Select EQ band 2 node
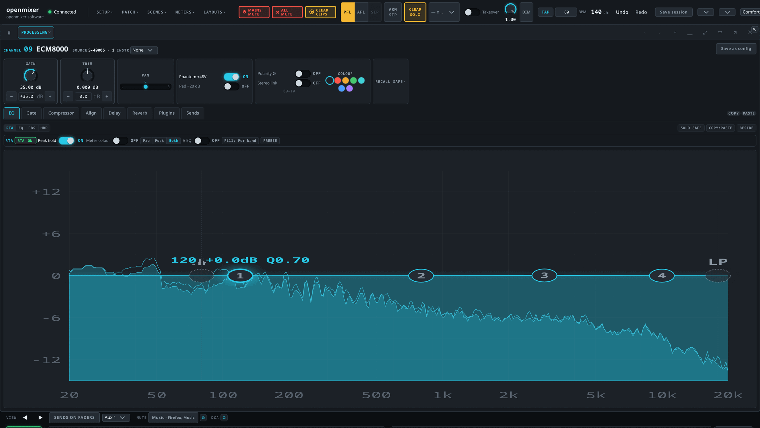 [421, 275]
